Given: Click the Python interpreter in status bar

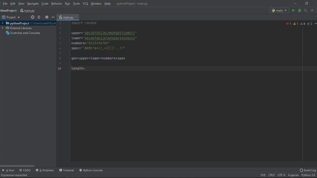Looking at the screenshot, I should click(x=308, y=175).
